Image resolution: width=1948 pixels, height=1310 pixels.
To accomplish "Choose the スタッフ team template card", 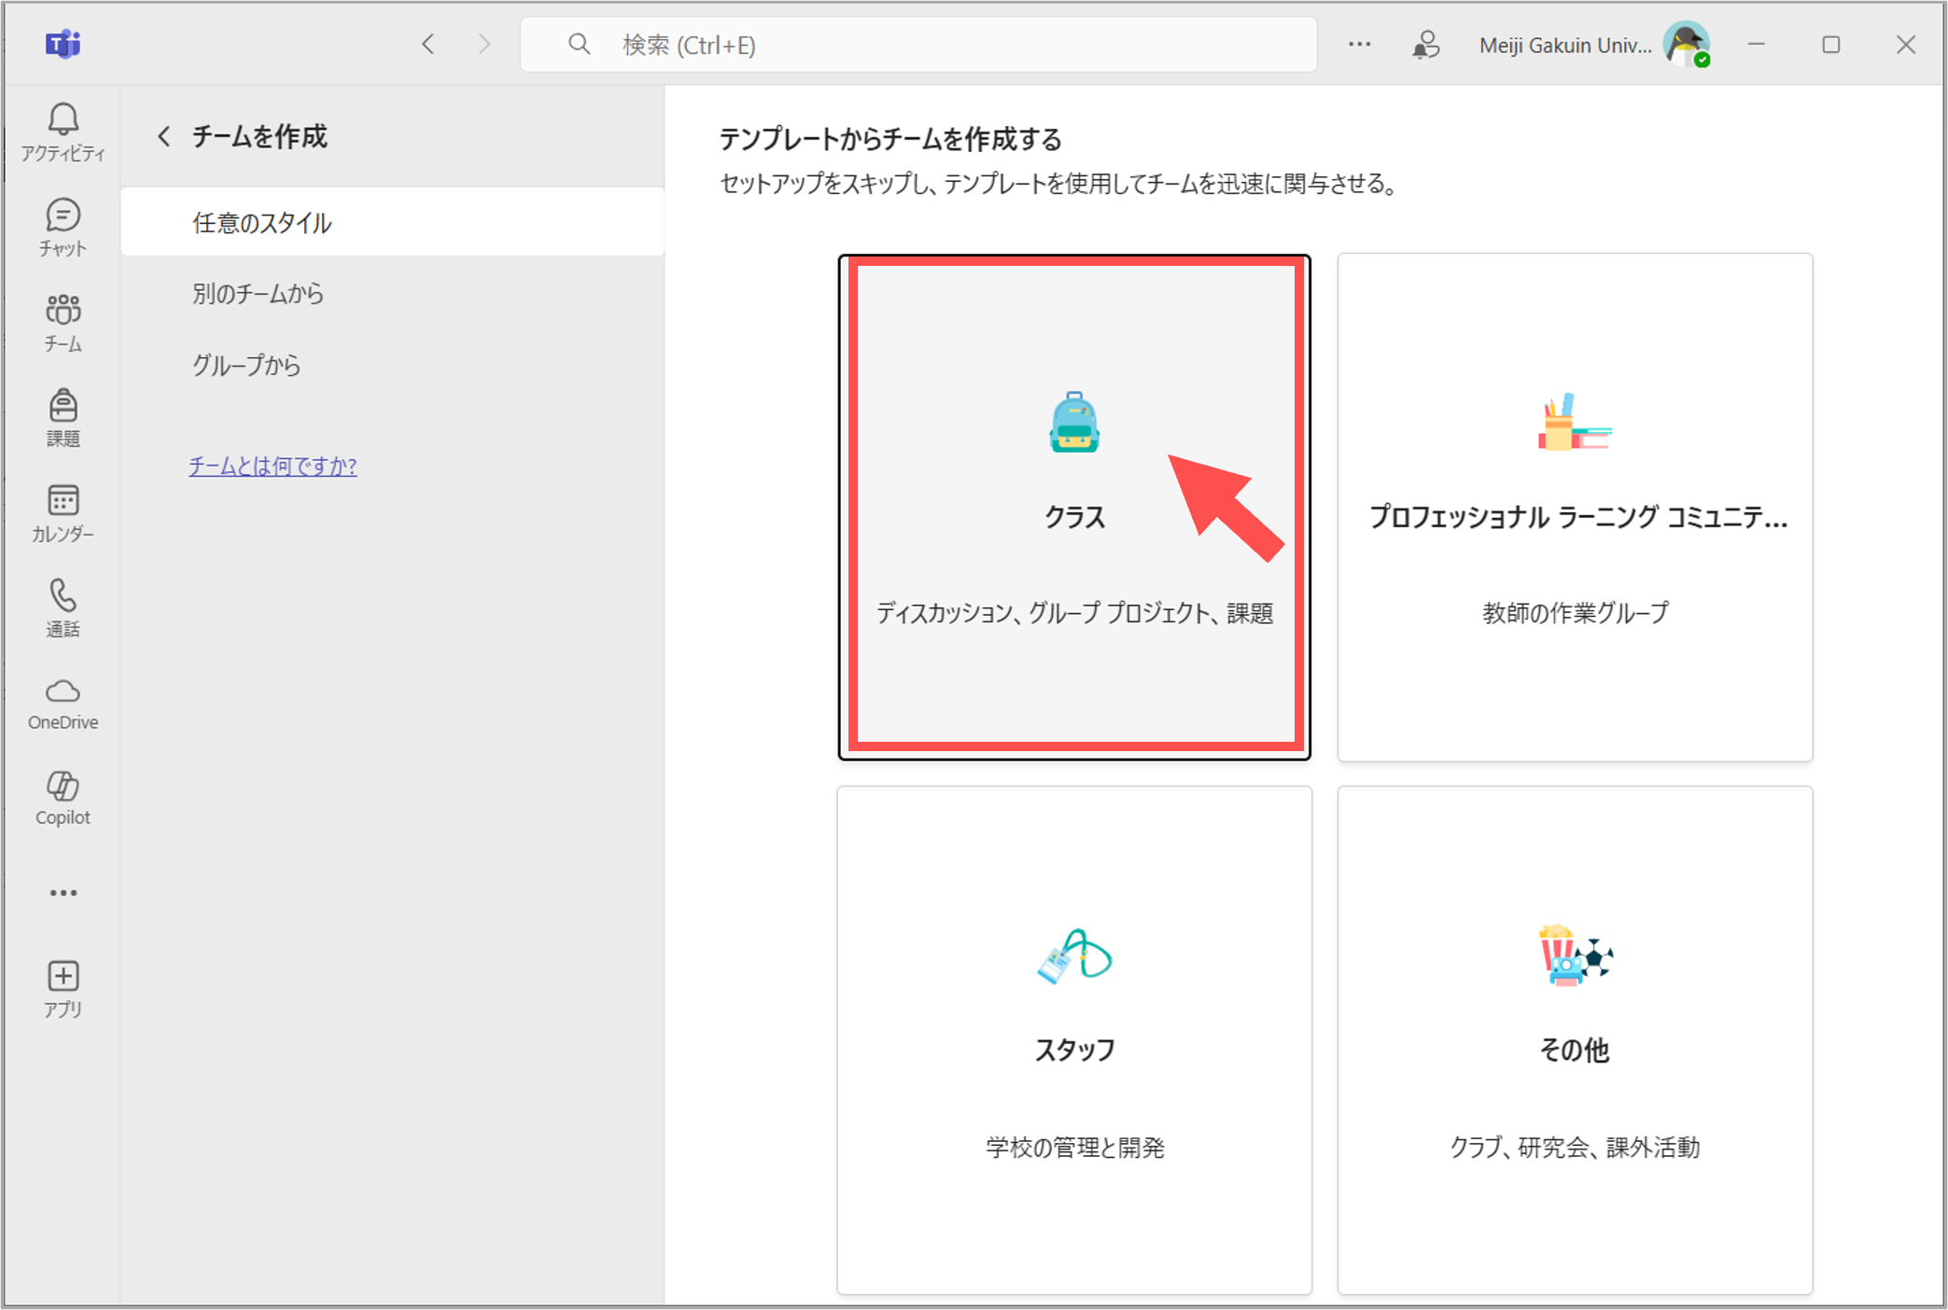I will pos(1073,1039).
